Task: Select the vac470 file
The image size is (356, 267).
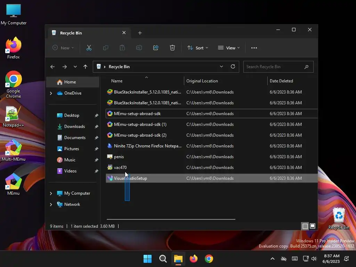Action: (212, 168)
